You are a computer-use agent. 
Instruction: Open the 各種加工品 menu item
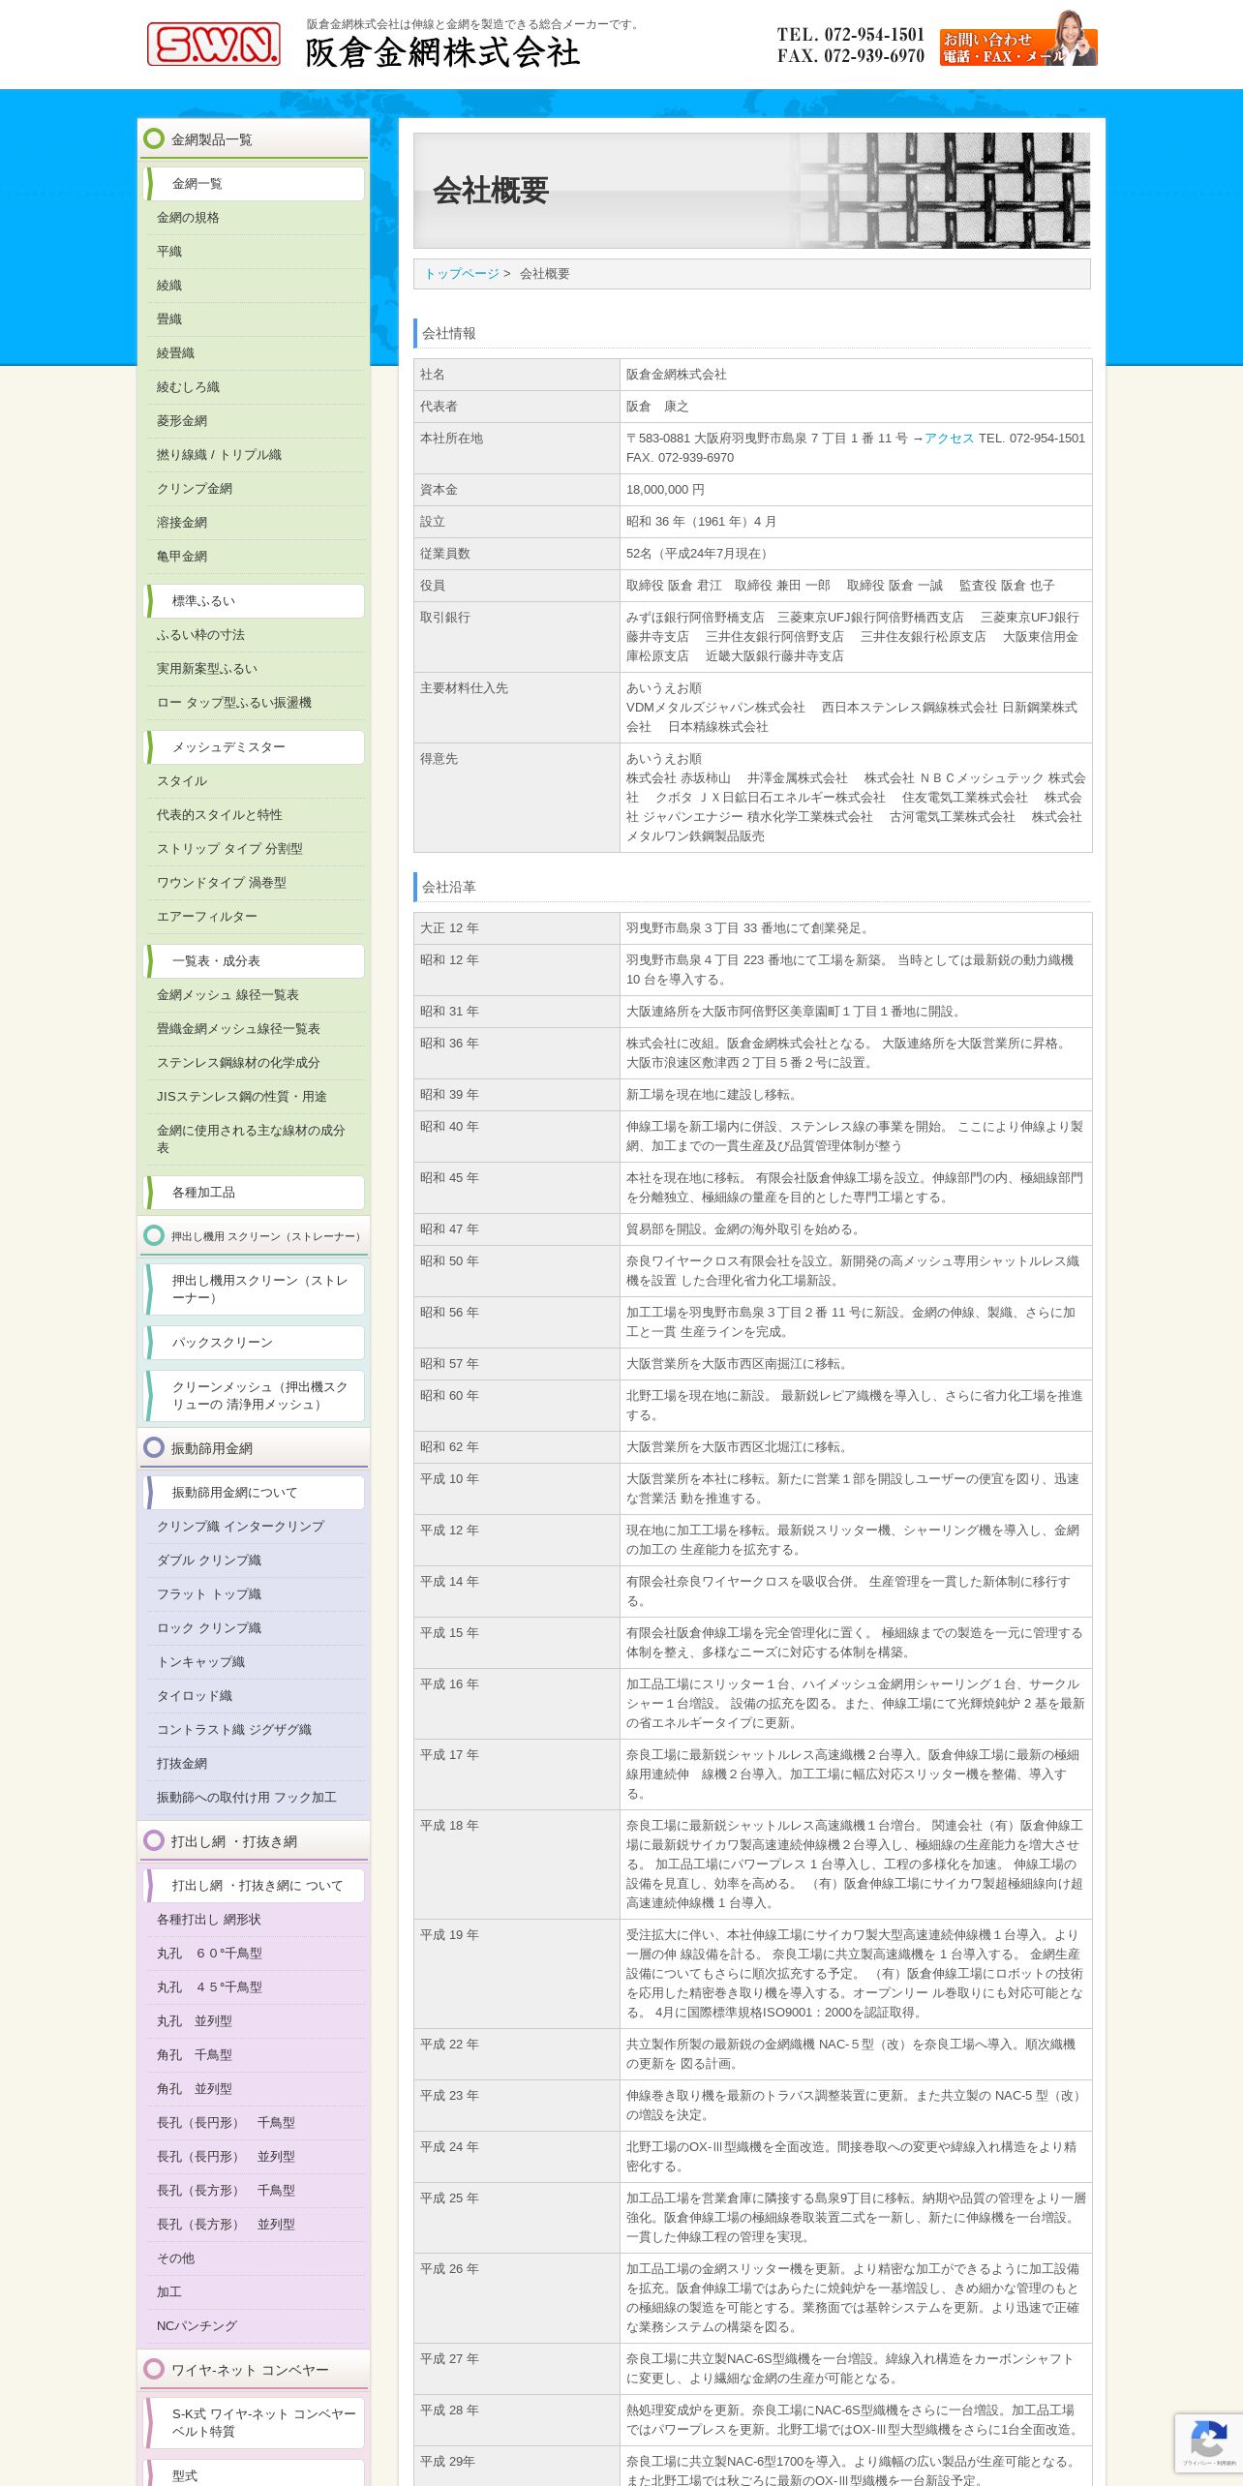256,1193
